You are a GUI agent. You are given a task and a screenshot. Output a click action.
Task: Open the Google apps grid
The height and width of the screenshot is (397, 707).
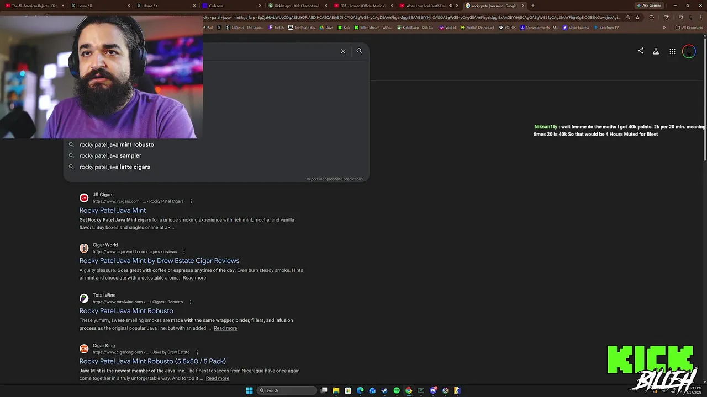coord(672,51)
